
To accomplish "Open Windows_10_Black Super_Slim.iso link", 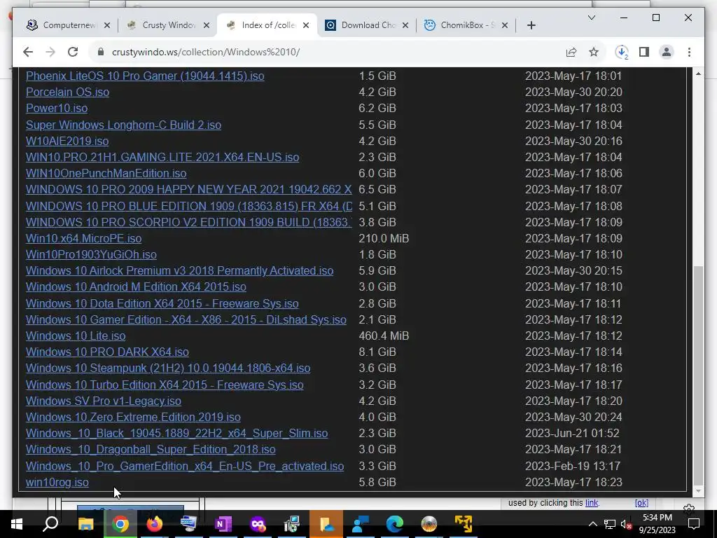I will (x=176, y=433).
